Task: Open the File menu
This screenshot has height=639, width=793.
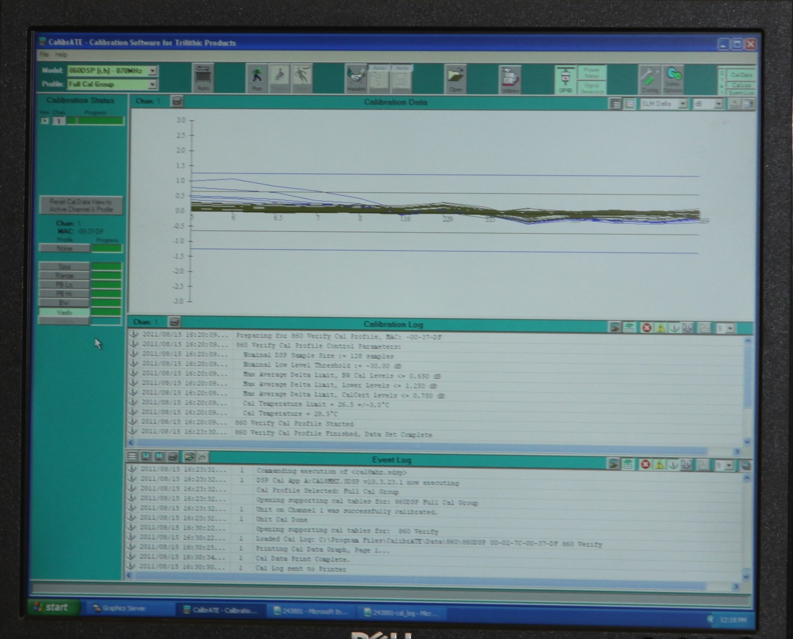Action: [44, 54]
